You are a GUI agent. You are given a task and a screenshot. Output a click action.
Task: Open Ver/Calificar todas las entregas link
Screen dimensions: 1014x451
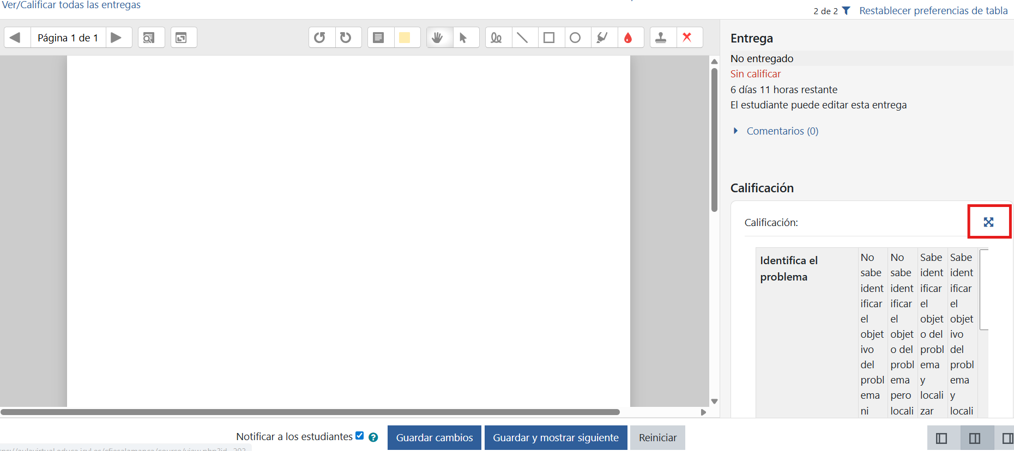coord(71,5)
